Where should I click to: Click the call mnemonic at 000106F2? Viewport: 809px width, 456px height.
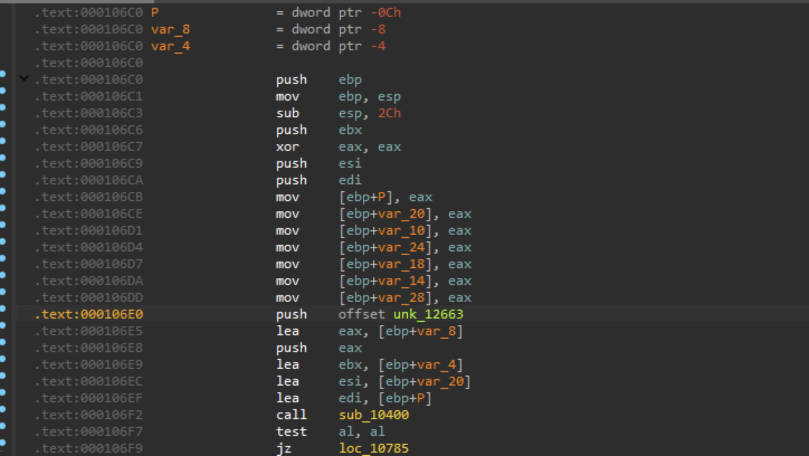[x=292, y=415]
